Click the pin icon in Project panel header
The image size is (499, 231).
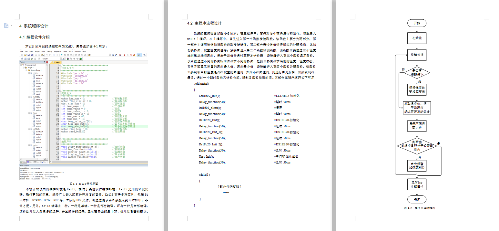pyautogui.click(x=45, y=62)
